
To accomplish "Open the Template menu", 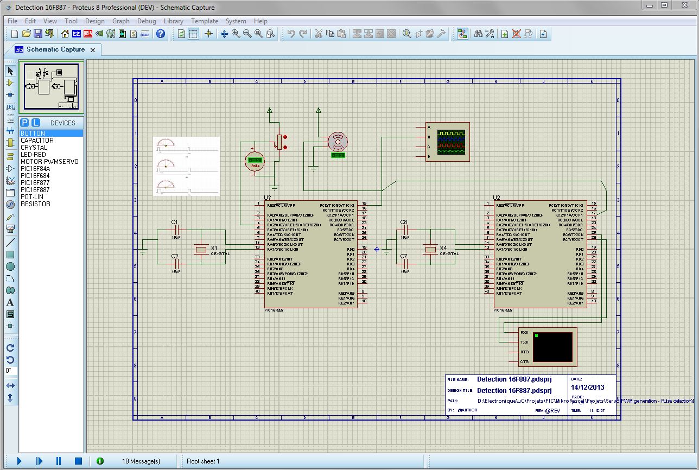I will [x=204, y=21].
